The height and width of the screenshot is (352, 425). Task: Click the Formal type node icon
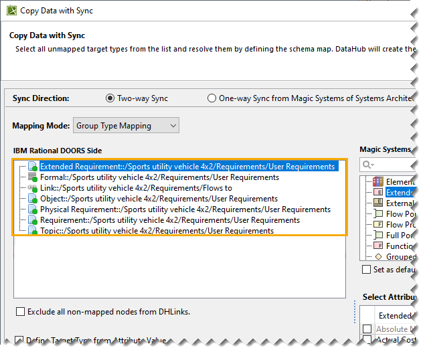31,177
